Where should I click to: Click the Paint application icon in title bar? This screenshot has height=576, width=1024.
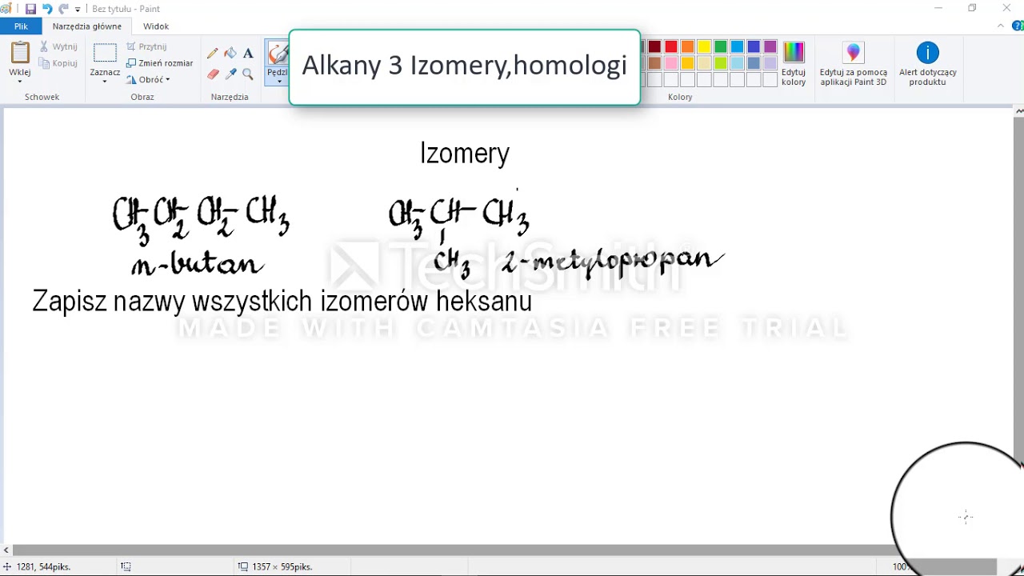coord(8,9)
